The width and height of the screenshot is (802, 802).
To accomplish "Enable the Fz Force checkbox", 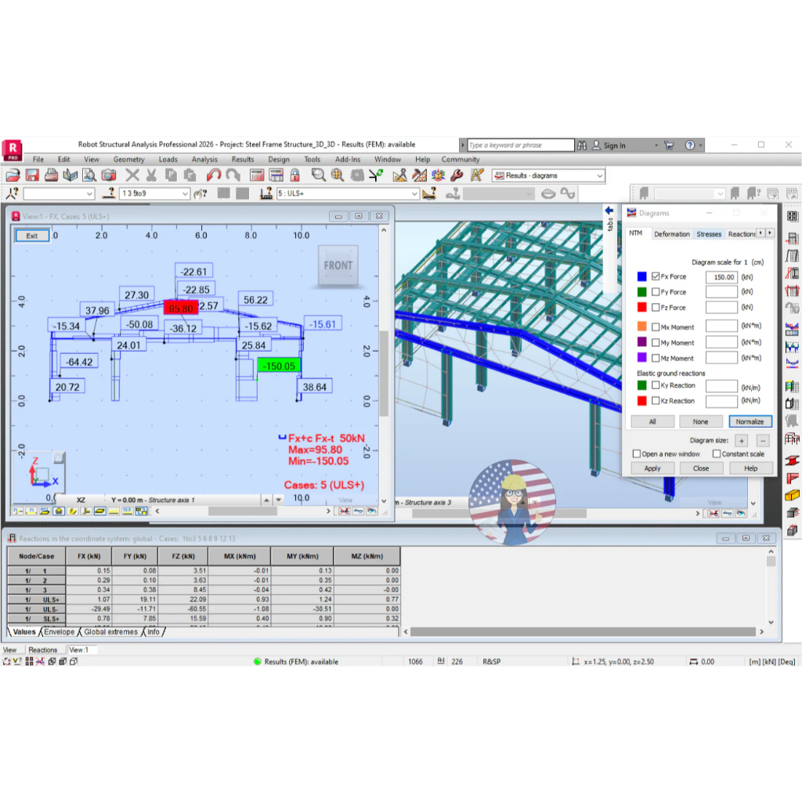I will (656, 307).
